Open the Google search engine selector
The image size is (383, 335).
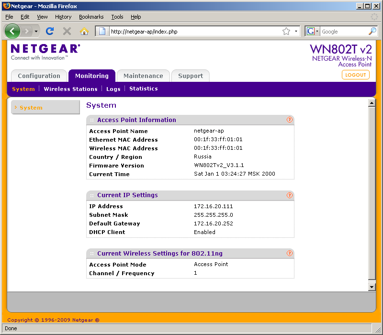click(x=313, y=31)
